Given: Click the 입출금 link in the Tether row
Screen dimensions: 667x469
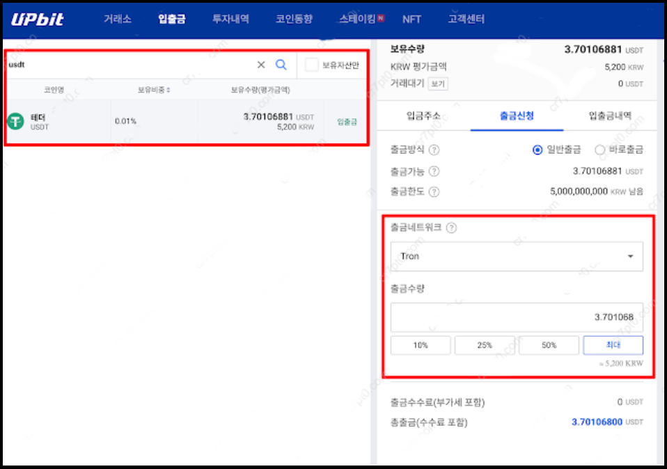Looking at the screenshot, I should pos(347,122).
